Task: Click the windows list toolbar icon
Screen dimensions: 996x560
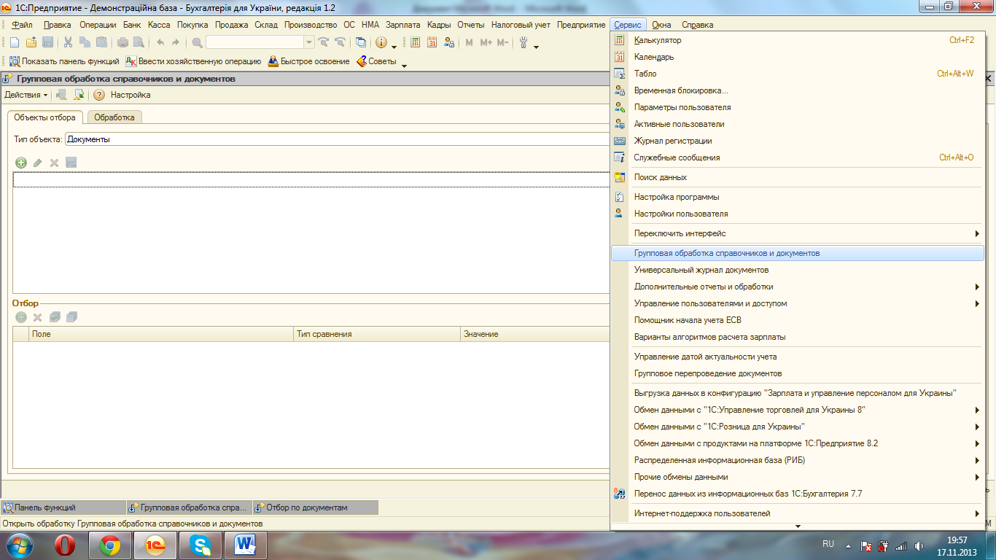Action: [x=361, y=42]
